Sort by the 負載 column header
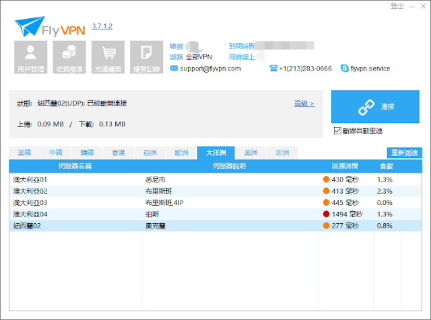 pos(386,166)
